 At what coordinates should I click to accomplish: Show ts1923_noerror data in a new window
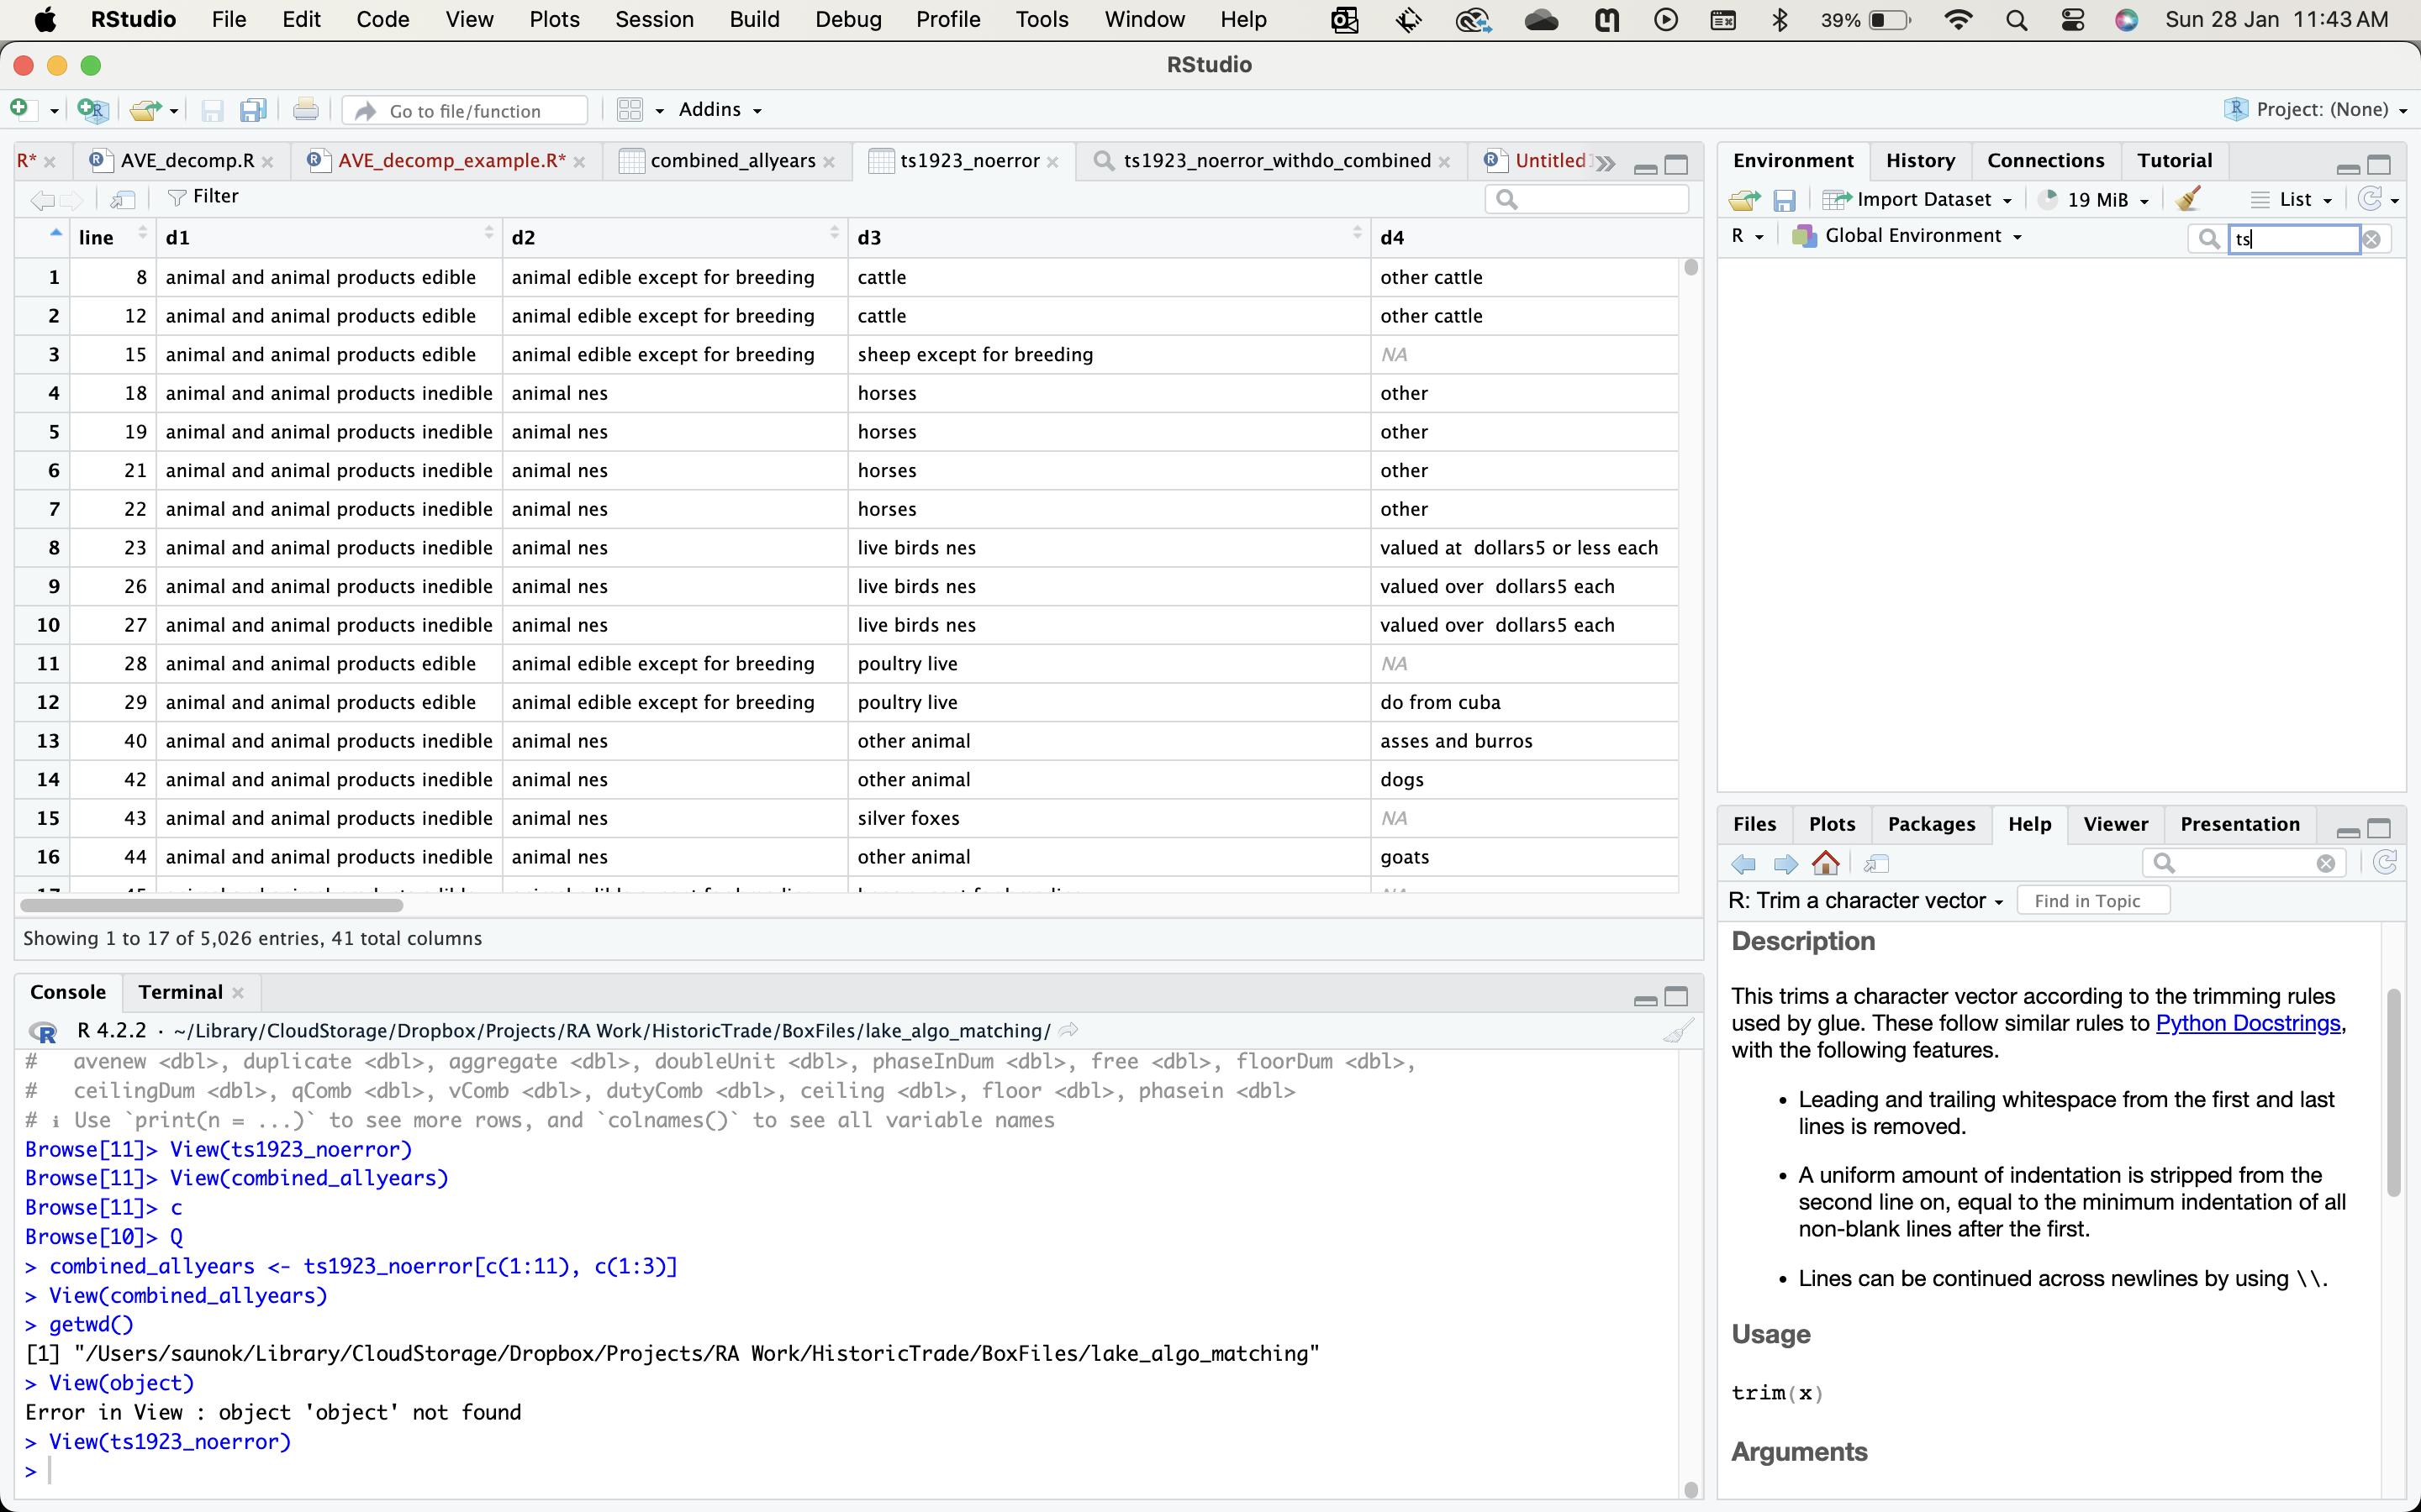tap(123, 199)
